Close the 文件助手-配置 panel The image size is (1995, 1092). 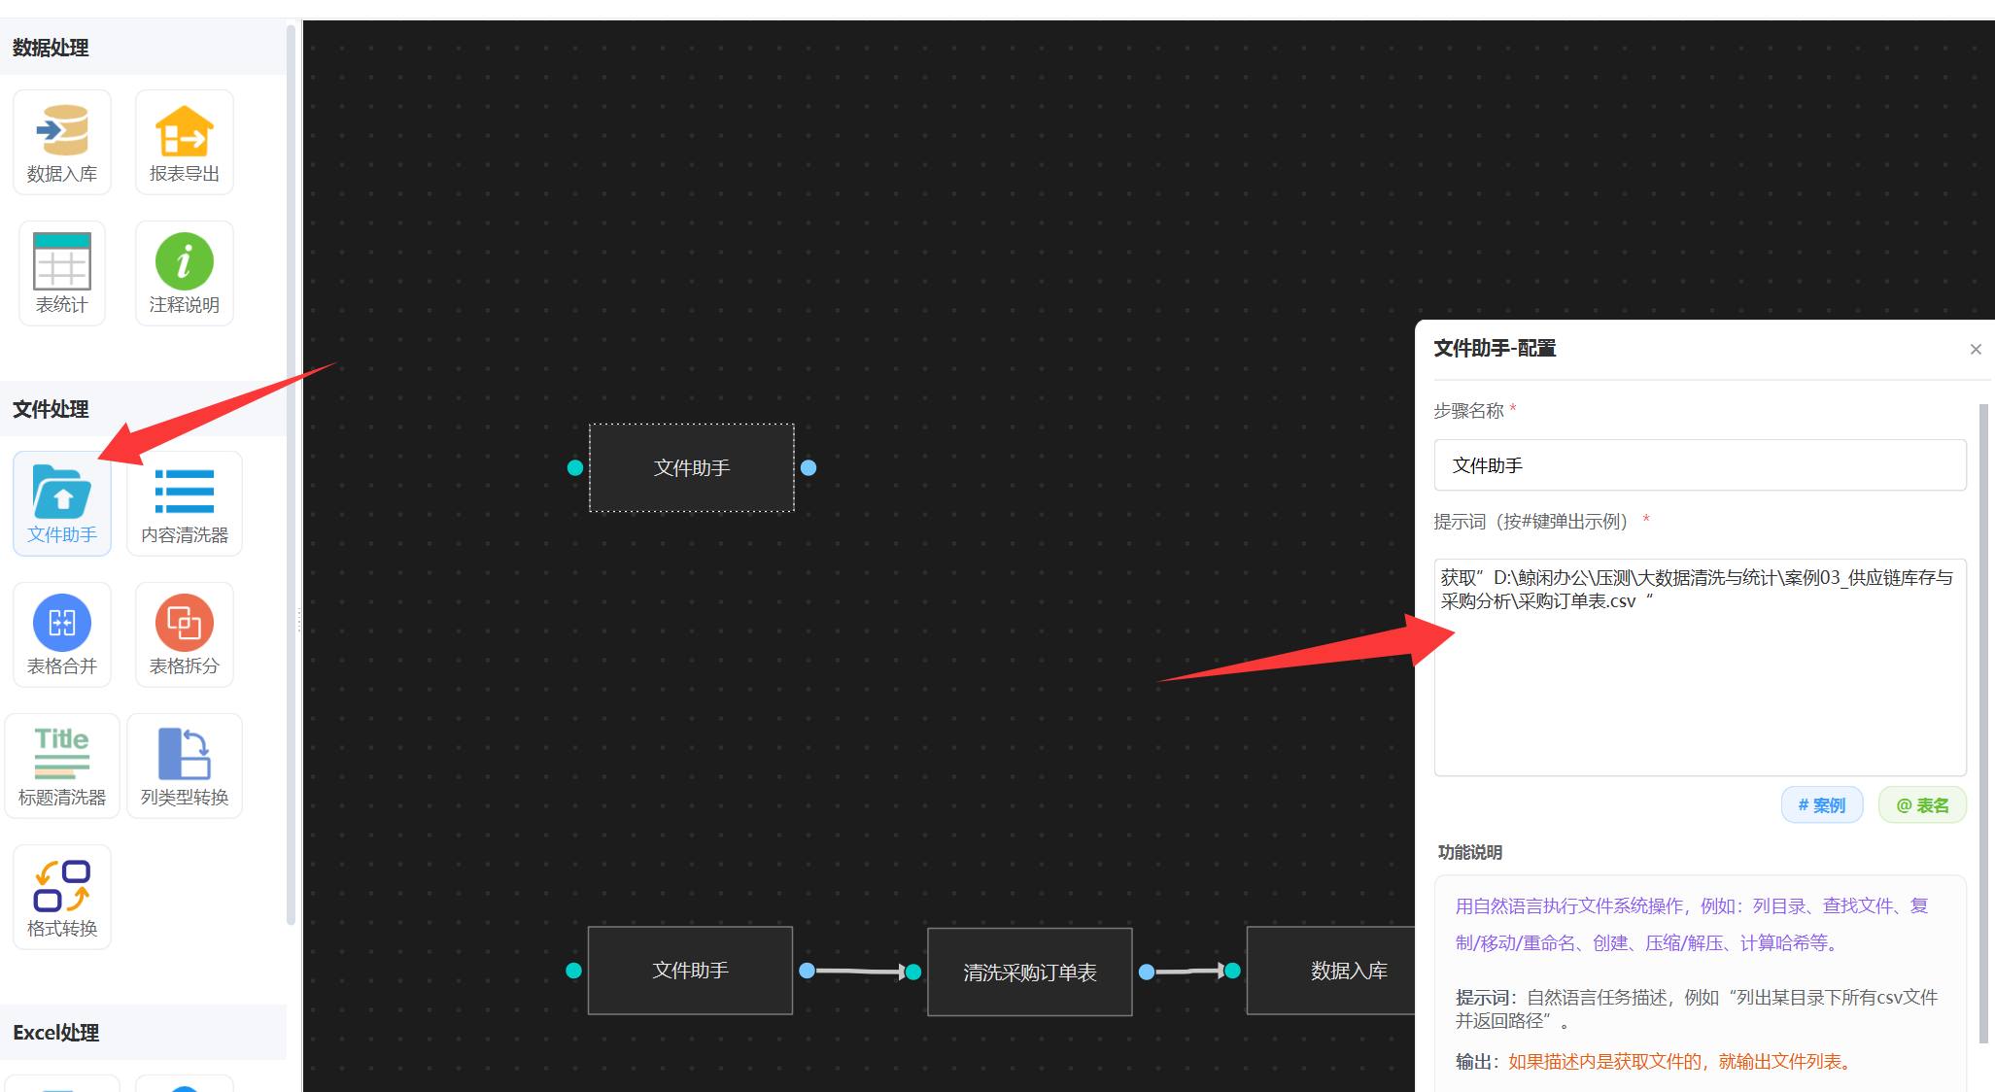[1976, 349]
